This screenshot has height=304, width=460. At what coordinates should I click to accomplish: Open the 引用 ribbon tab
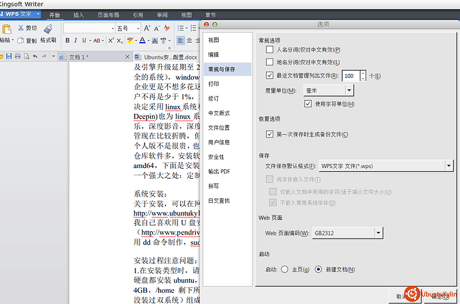pyautogui.click(x=138, y=15)
